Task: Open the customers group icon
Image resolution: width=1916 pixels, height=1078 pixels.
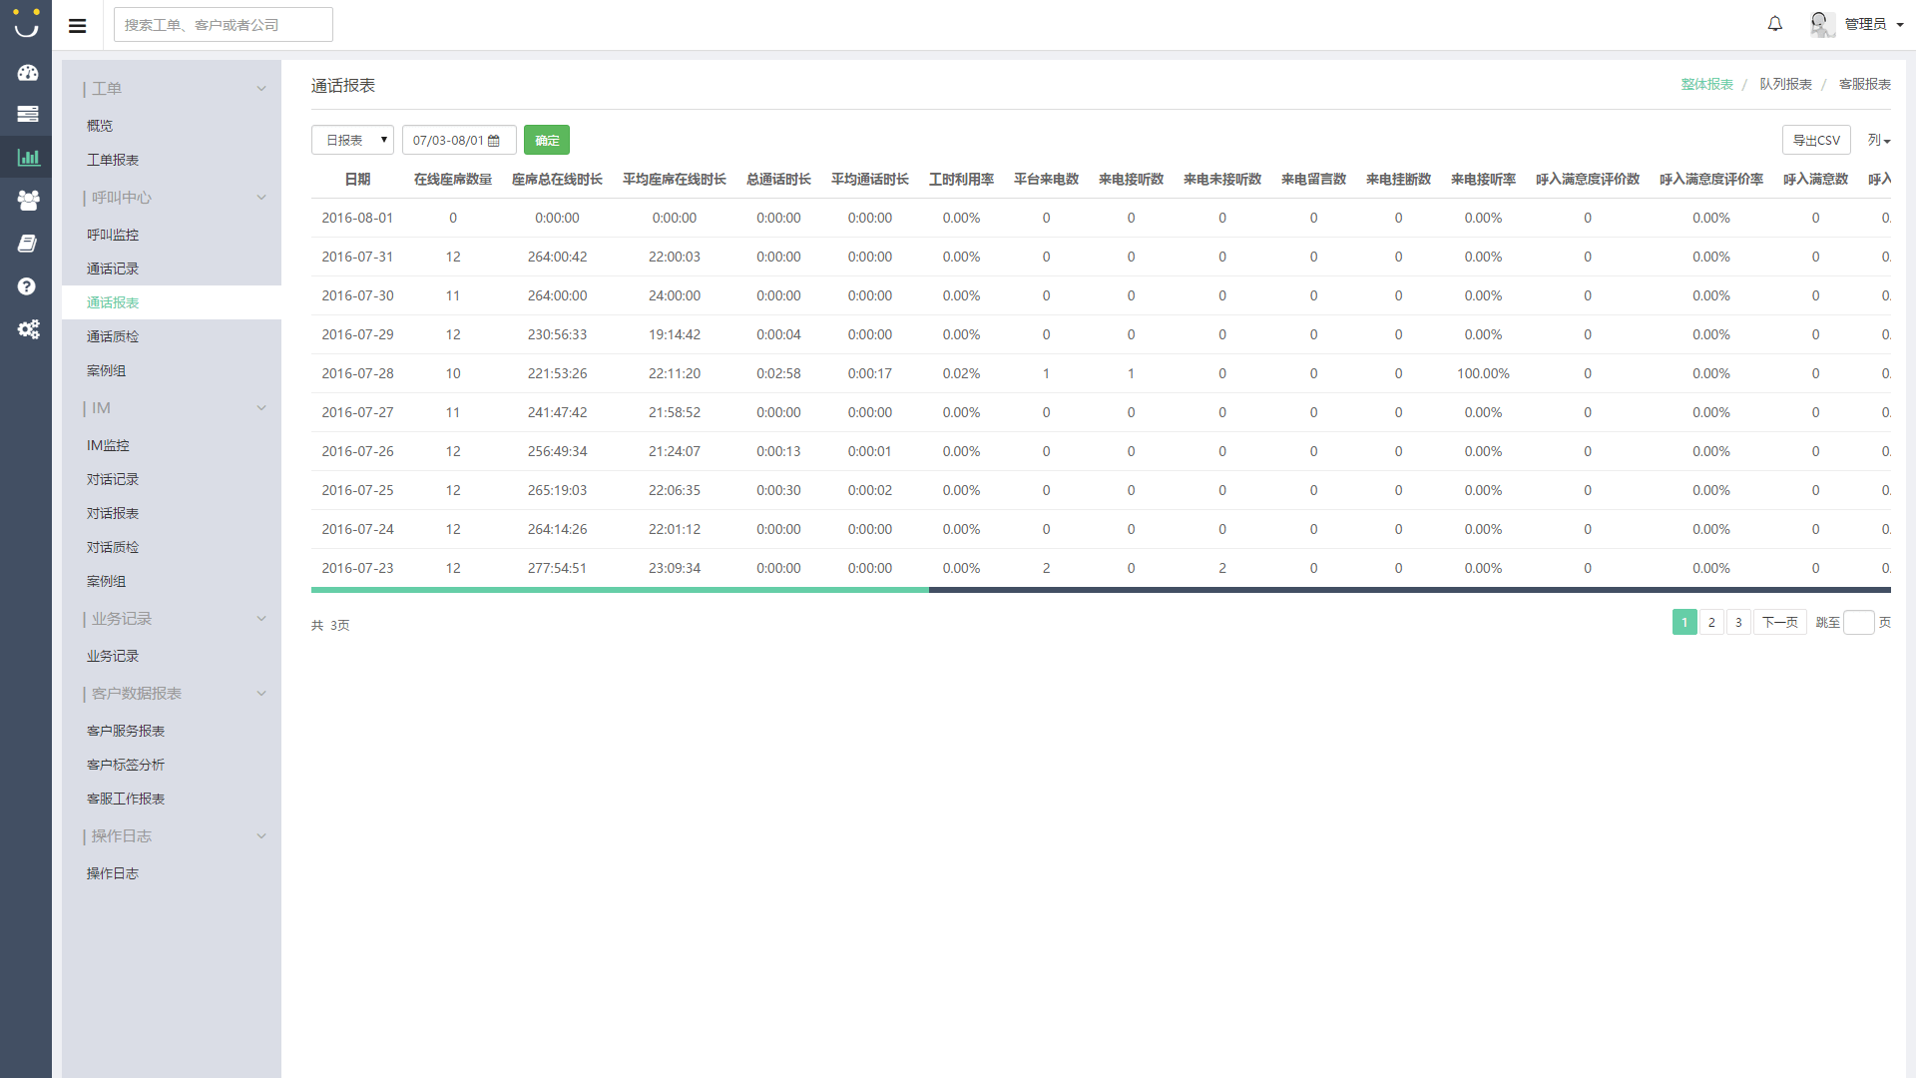Action: 27,200
